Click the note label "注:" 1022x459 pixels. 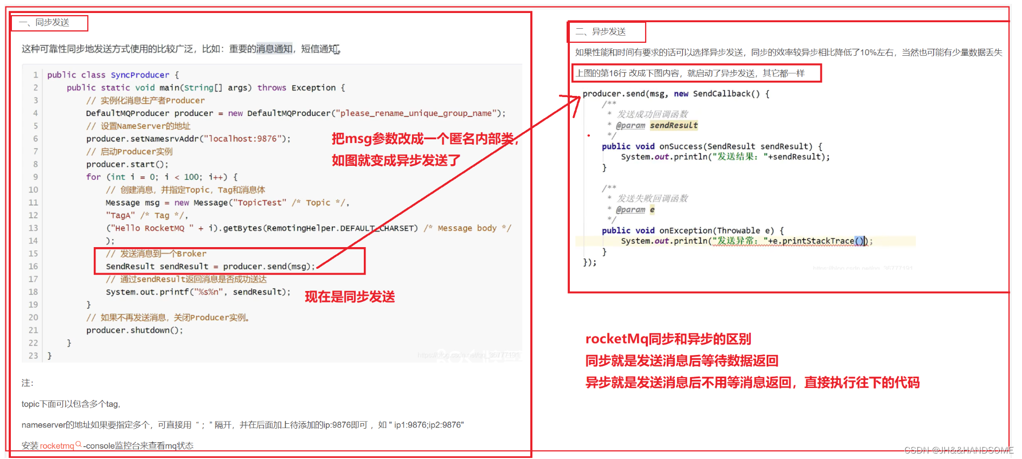(x=28, y=383)
